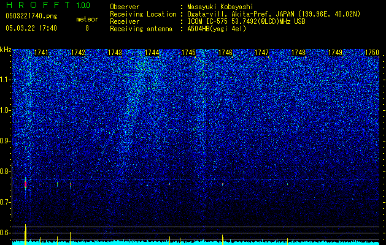Select the meteor count value 8
Viewport: 386px width, 245px height.
[87, 28]
